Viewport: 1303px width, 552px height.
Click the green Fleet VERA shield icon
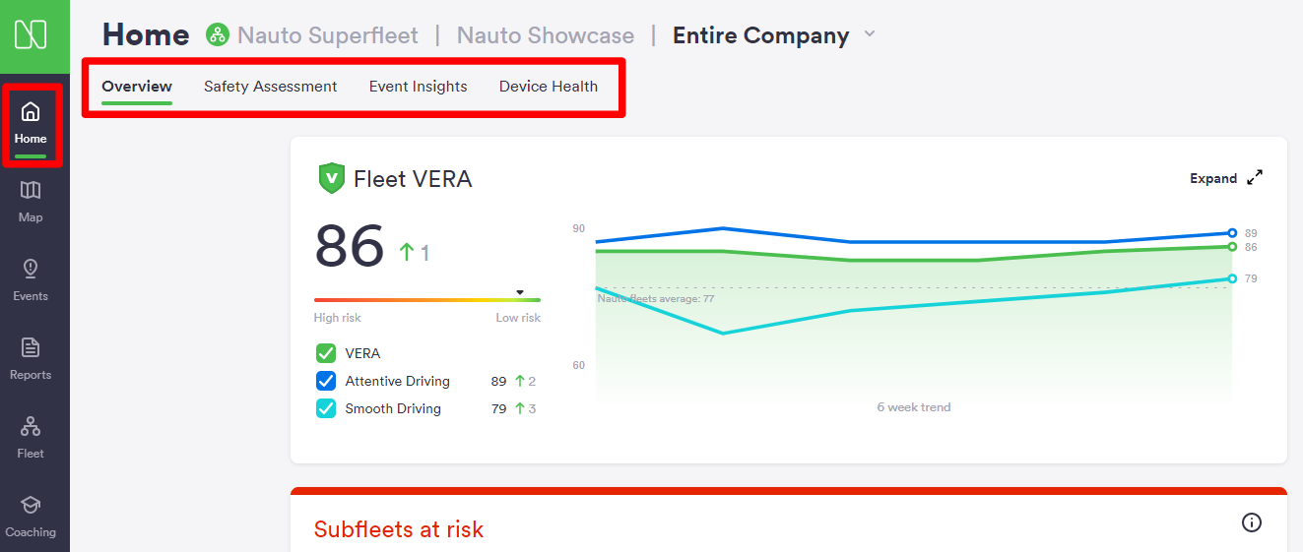coord(332,178)
